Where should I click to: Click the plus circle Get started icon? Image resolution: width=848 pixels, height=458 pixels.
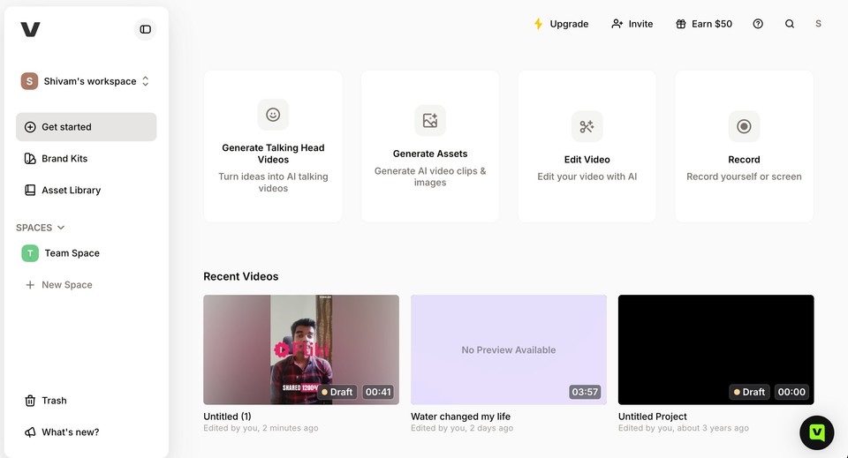click(x=30, y=127)
